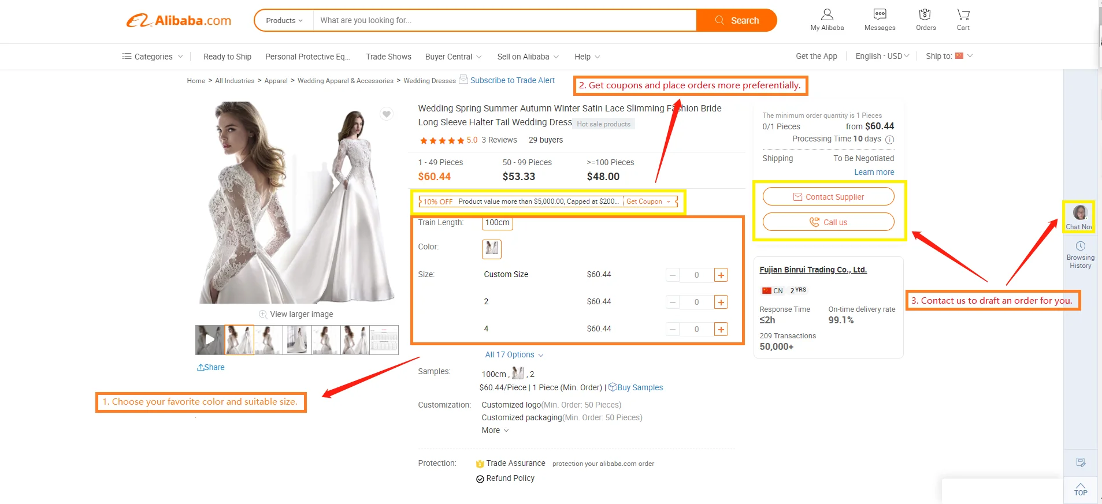1102x504 pixels.
Task: Open Trade Shows menu item
Action: (x=388, y=57)
